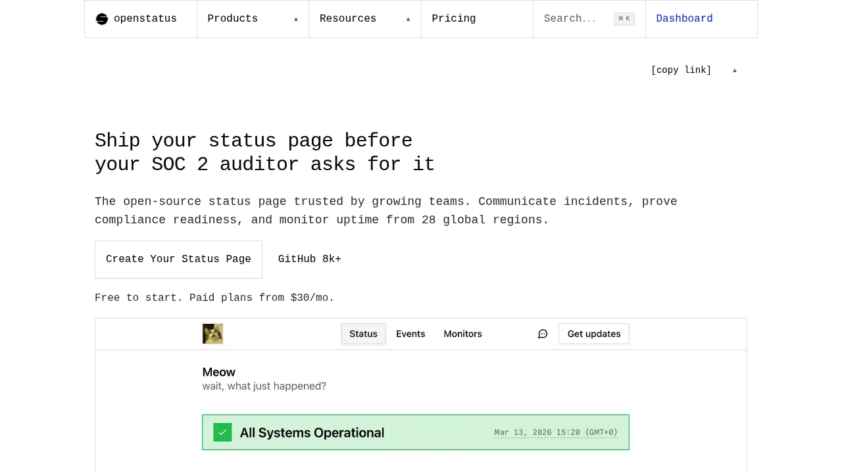Expand the arrow beside copy link

(x=735, y=70)
